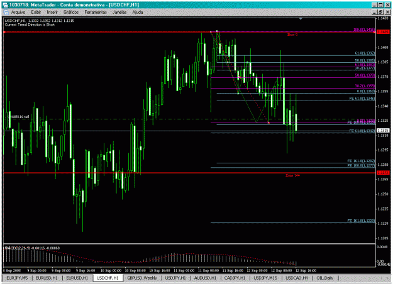The image size is (393, 284).
Task: Click the 'Zero 0' red line label
Action: (292, 35)
